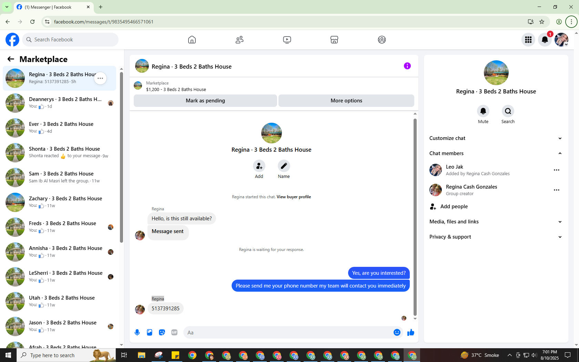Open account profile picture menu
Screen dimensions: 579x362
tap(561, 40)
